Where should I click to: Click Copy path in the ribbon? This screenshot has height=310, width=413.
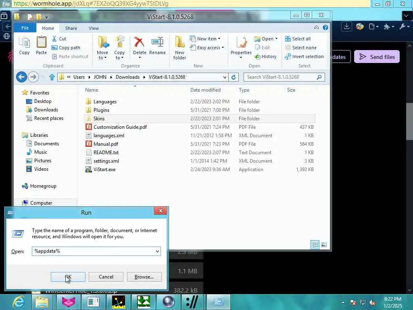tap(66, 48)
